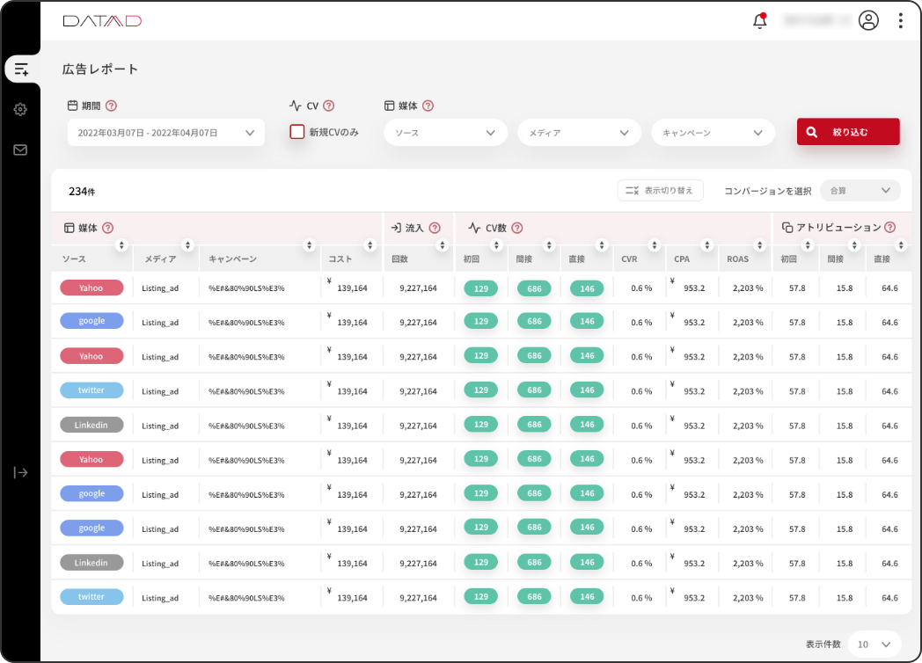Select the ad report list sidebar item
The height and width of the screenshot is (663, 922).
click(x=20, y=69)
